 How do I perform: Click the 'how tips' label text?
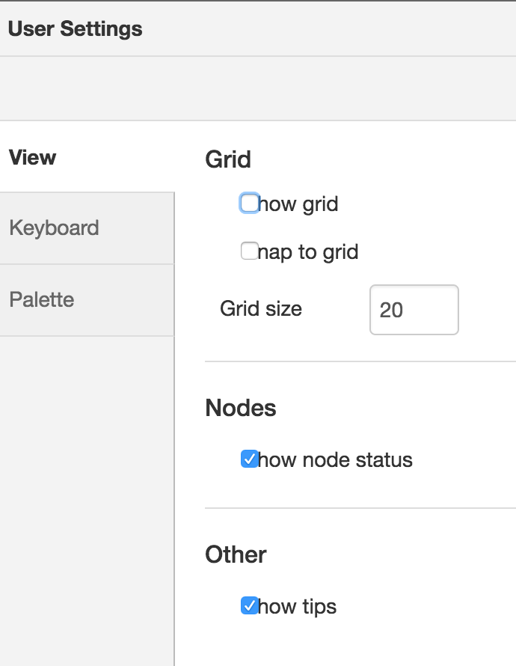297,607
